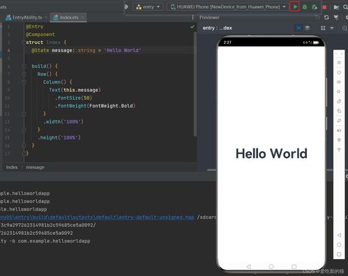Run the app with green play button

[x=295, y=7]
